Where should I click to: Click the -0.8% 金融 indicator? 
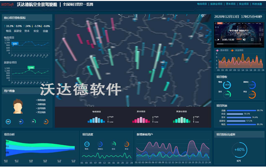(46, 28)
